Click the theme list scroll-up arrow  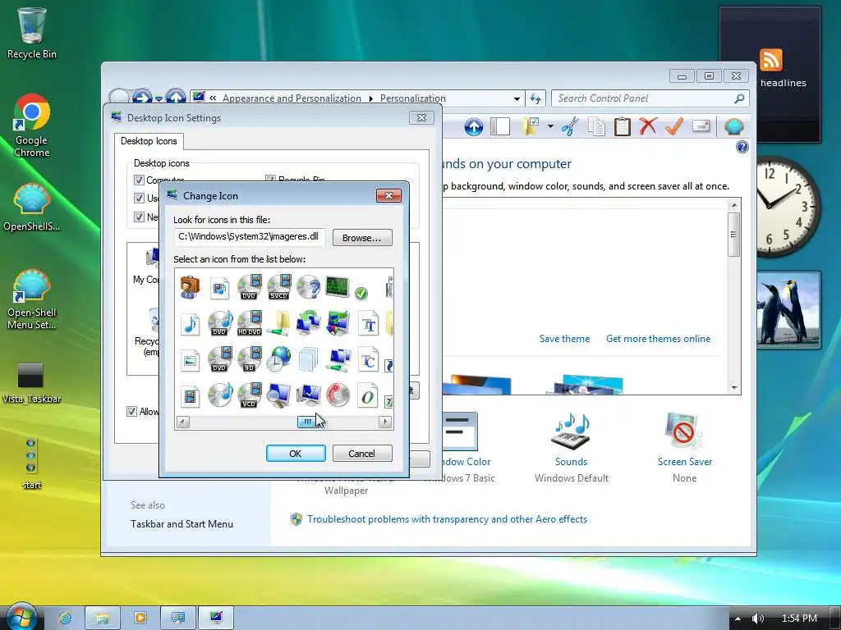(x=734, y=205)
